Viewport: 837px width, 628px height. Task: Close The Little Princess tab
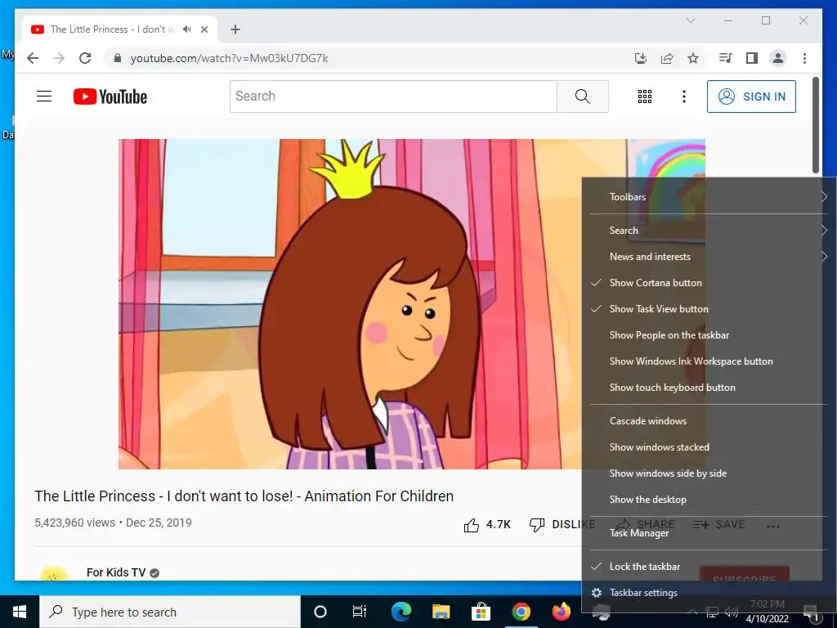pos(204,29)
